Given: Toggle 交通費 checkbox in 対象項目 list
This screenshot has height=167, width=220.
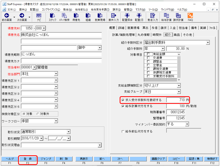Looking at the screenshot, I should pos(148,58).
